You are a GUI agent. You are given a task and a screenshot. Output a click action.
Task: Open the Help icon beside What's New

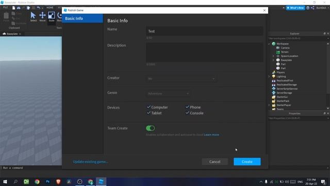pyautogui.click(x=308, y=8)
